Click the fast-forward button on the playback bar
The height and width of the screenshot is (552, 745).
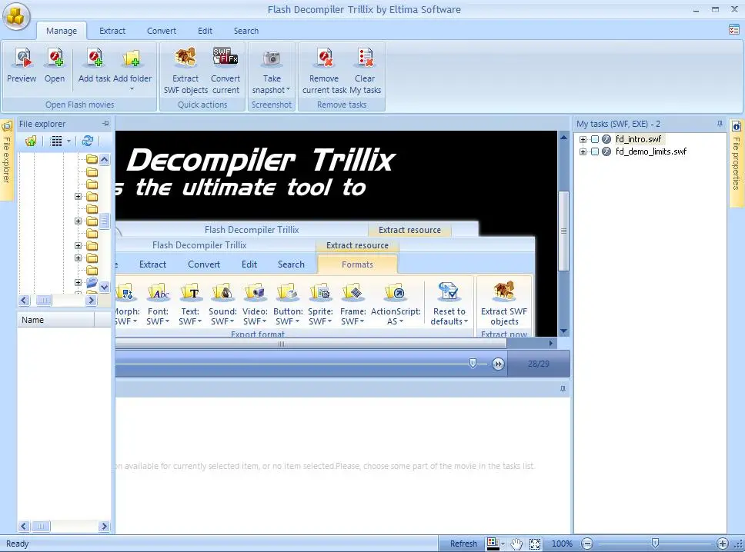pos(498,364)
